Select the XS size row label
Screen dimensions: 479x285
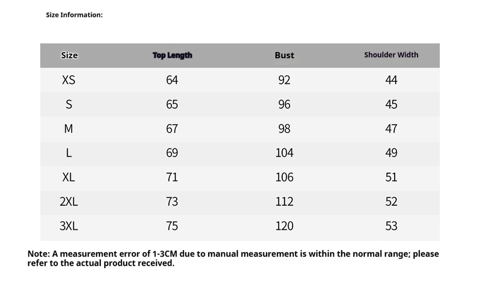(x=69, y=80)
